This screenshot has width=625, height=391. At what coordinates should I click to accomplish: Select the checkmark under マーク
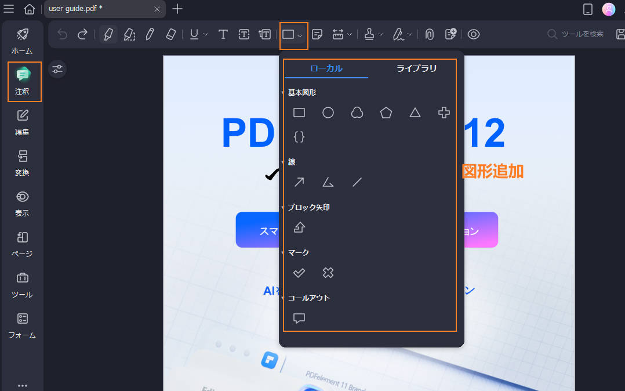299,273
